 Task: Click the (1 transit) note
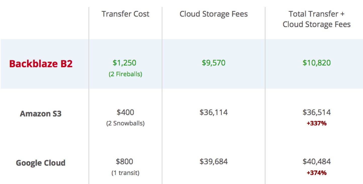[125, 173]
